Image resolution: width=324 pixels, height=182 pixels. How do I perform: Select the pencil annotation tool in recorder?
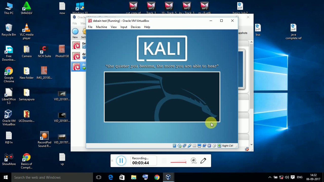pos(203,161)
